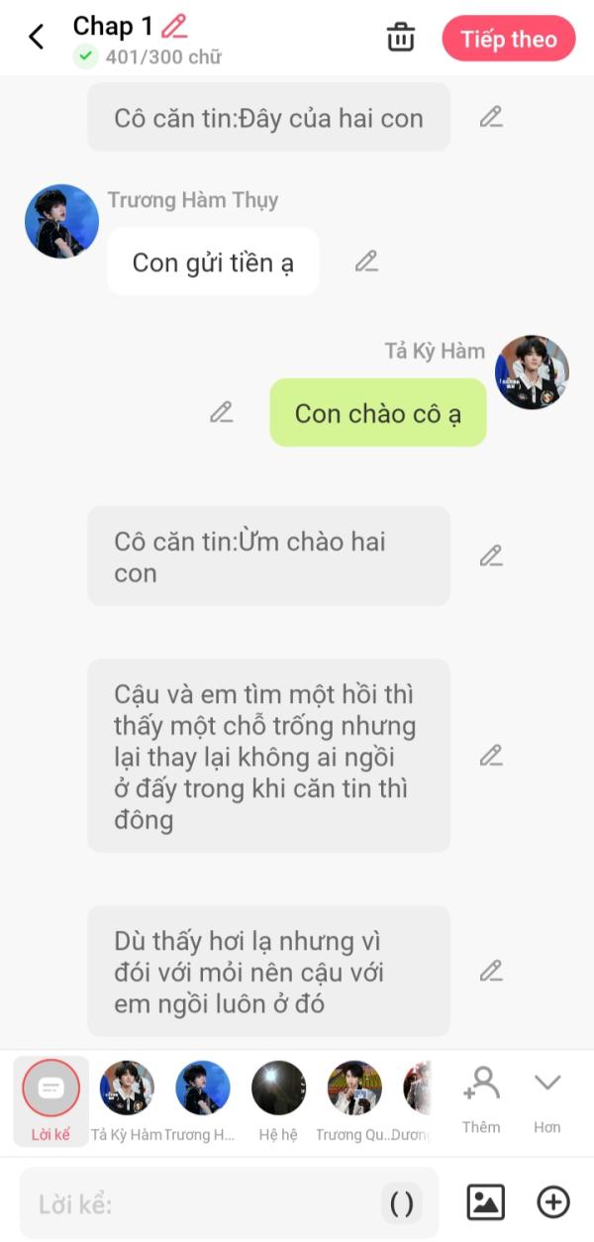Screen dimensions: 594x1242
Task: Edit the "Dù thấy hơi lạ" narration
Action: [x=491, y=971]
